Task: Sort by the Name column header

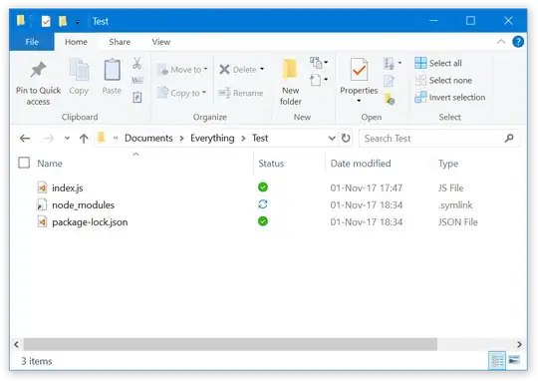Action: [x=50, y=164]
